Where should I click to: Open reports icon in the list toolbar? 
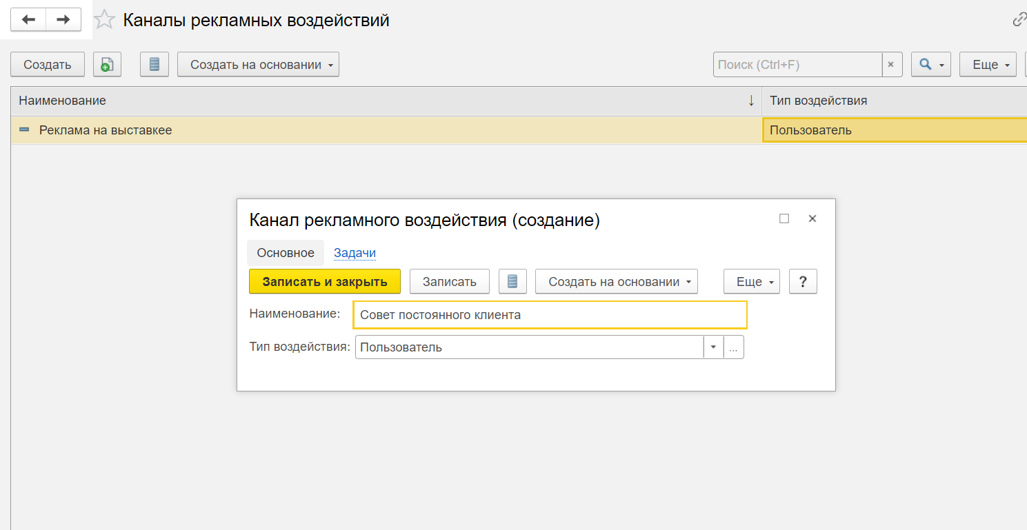click(x=154, y=65)
